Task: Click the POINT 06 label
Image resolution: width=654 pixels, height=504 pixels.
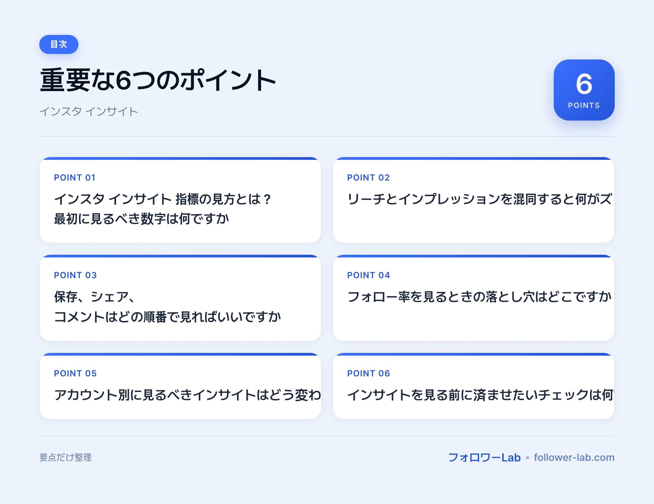Action: click(368, 373)
